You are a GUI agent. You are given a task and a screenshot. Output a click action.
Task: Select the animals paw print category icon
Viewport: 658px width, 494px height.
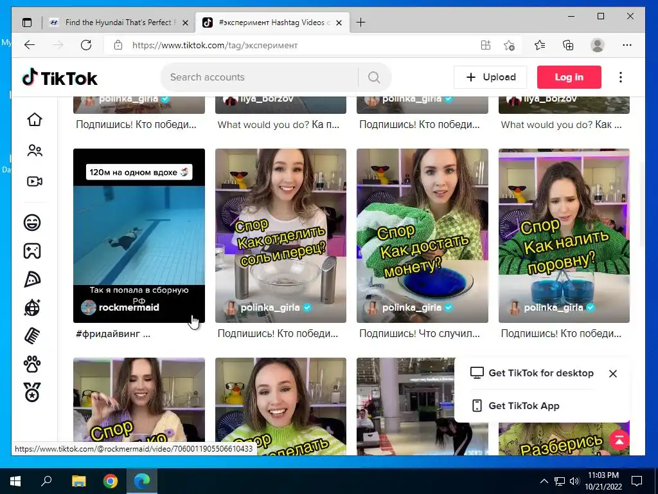32,364
